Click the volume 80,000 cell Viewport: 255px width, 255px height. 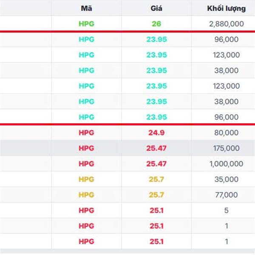pos(227,133)
